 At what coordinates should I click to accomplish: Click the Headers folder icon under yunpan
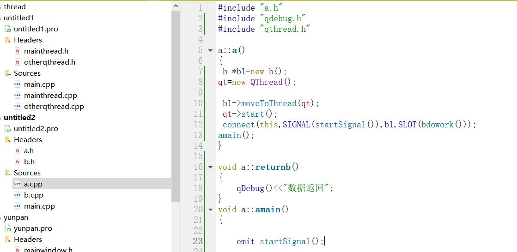pyautogui.click(x=7, y=240)
